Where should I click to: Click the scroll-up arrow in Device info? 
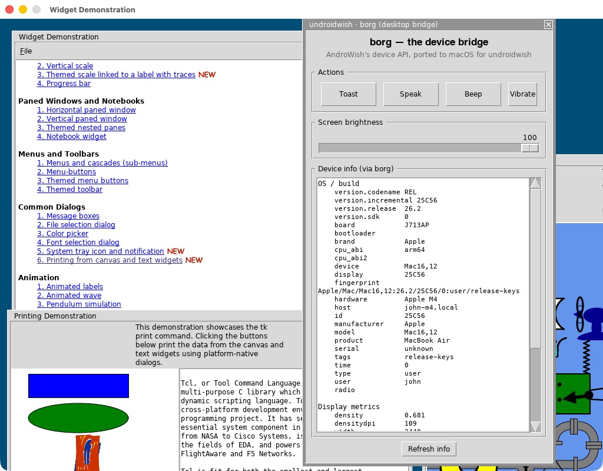pyautogui.click(x=535, y=184)
